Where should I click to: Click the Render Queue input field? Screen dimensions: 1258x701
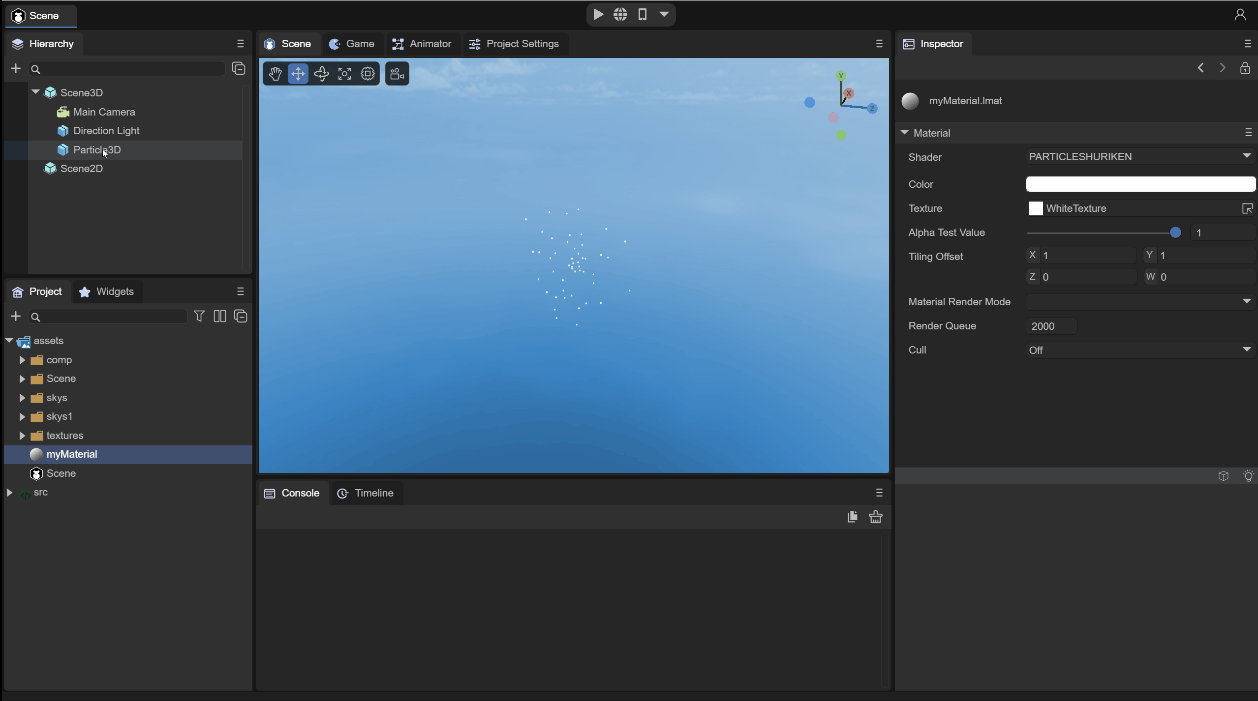tap(1051, 326)
